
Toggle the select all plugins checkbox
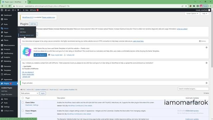click(x=23, y=98)
